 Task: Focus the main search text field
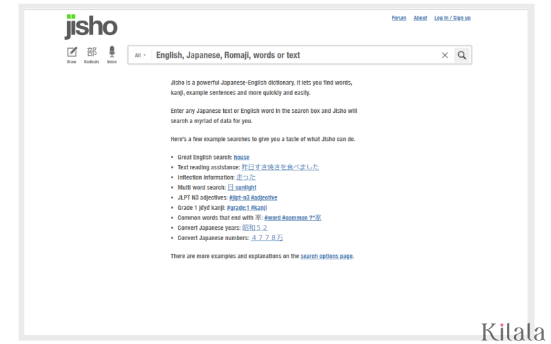click(296, 55)
